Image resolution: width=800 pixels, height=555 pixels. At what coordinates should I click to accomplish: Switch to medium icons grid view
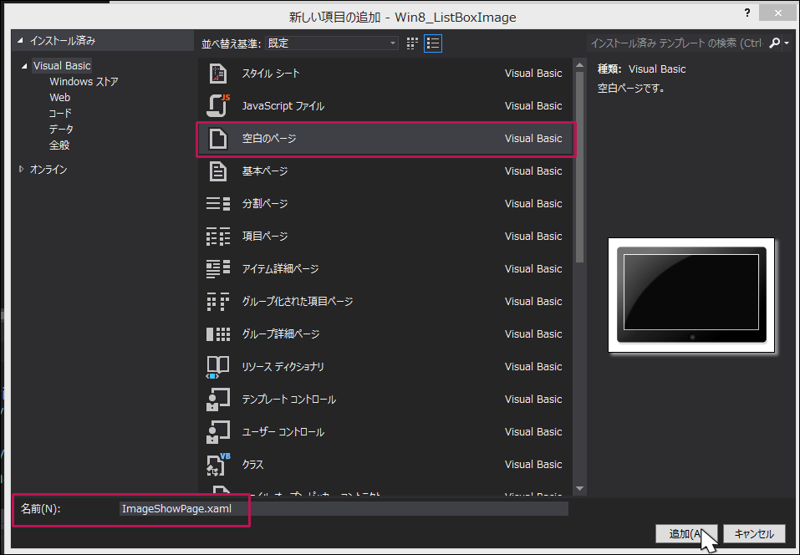[412, 43]
